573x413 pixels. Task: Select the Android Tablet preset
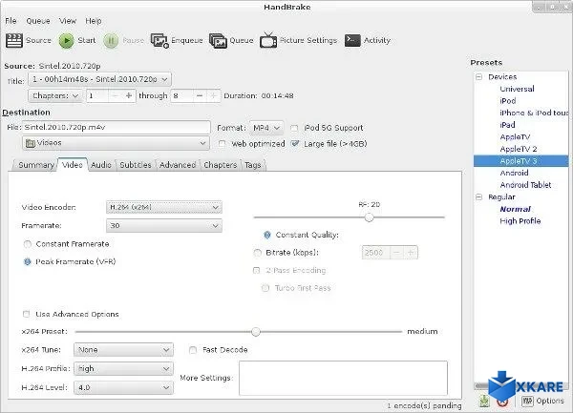tap(525, 185)
